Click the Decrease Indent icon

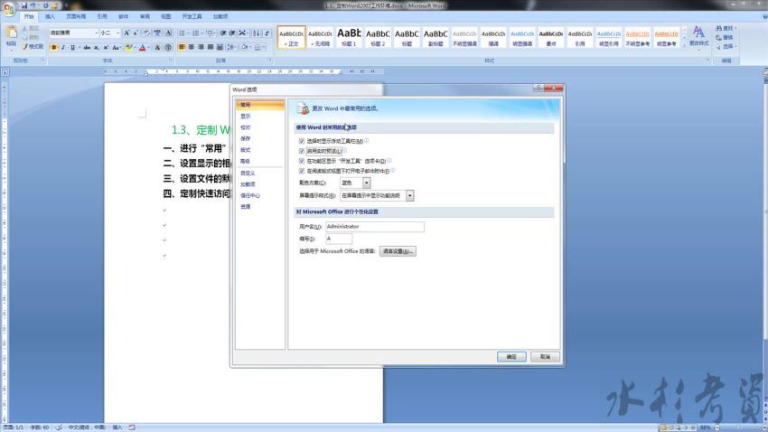[223, 33]
